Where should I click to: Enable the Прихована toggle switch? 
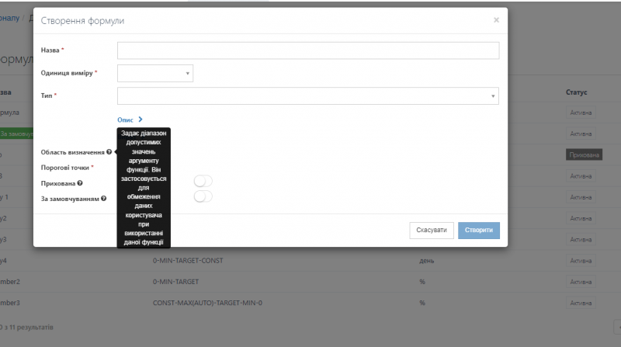(203, 182)
